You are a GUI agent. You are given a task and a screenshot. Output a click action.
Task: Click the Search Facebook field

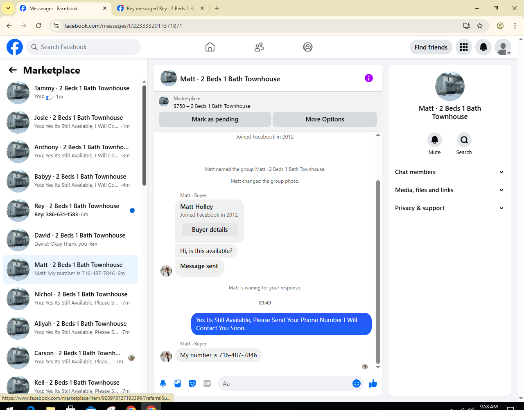(x=84, y=47)
